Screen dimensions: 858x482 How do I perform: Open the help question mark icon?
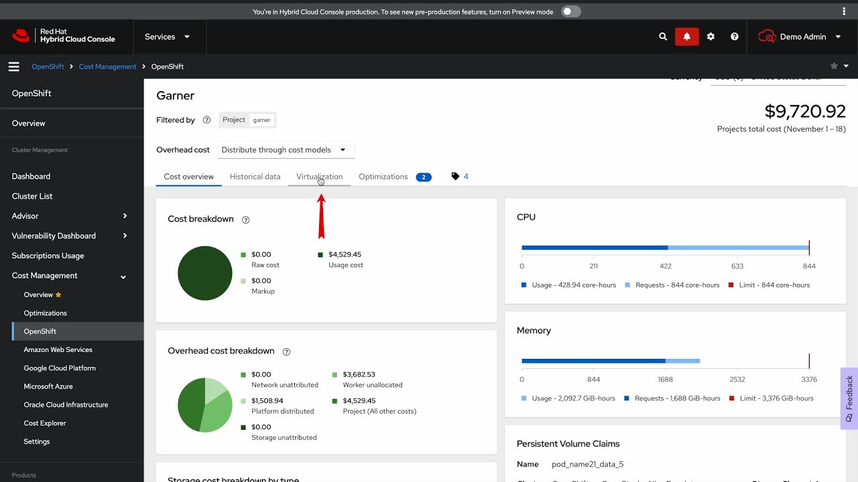(735, 37)
